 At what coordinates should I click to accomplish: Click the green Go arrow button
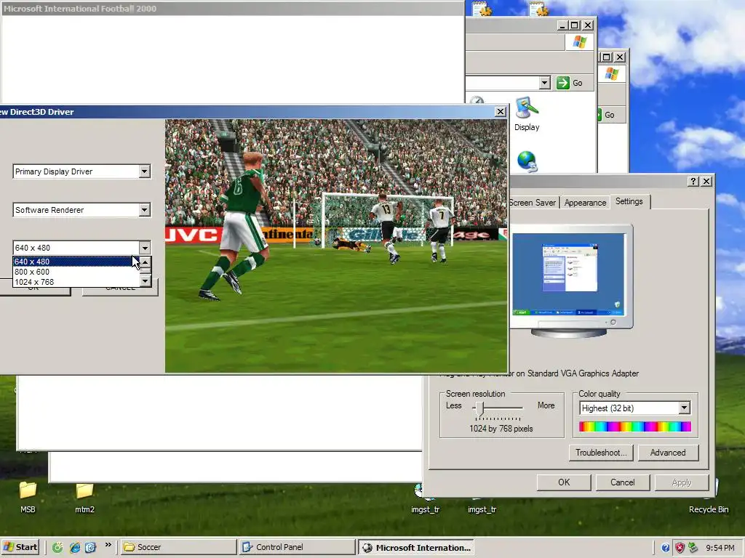click(x=563, y=83)
